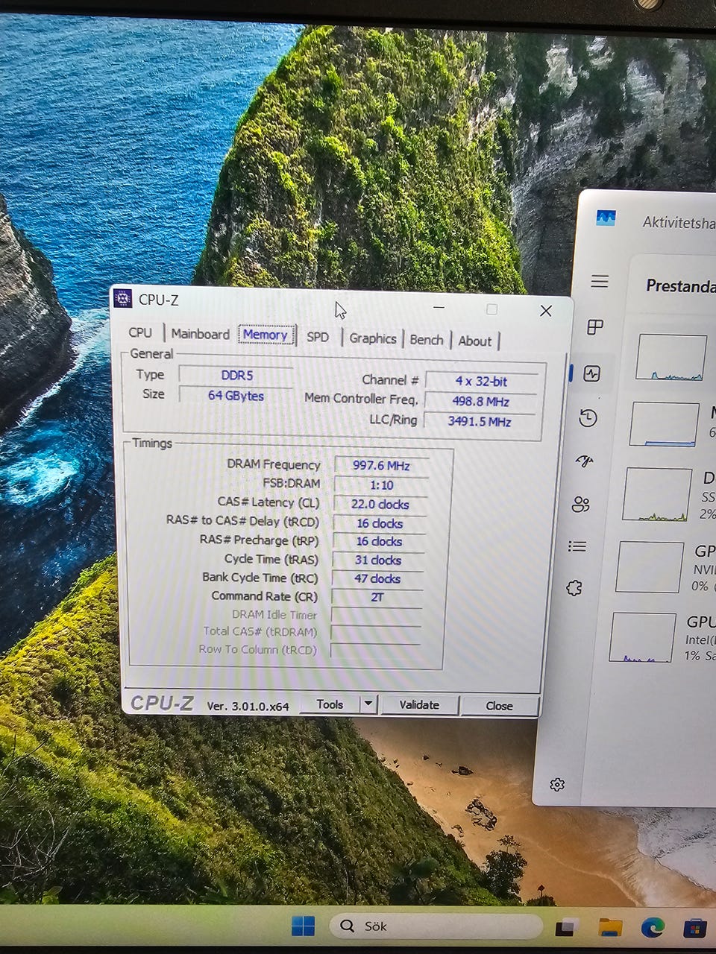Open the Users page in Task Manager

click(581, 505)
